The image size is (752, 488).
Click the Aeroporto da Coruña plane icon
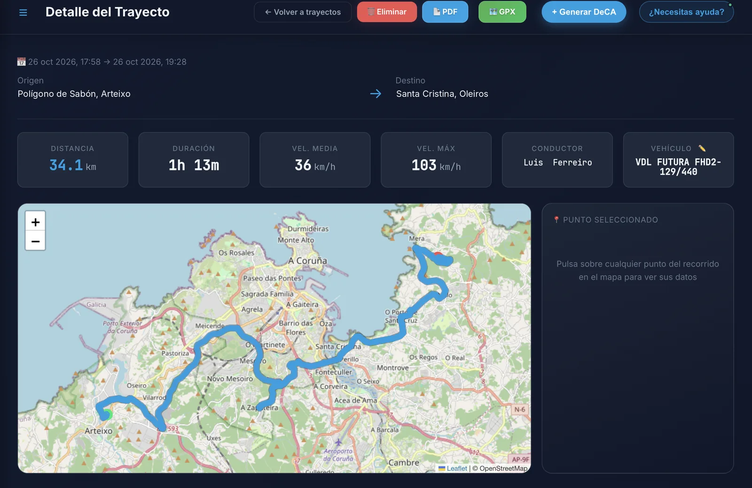[338, 442]
